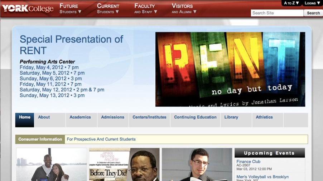Open For Prospective And Current Students link
Screen dimensions: 323x181
pos(101,139)
